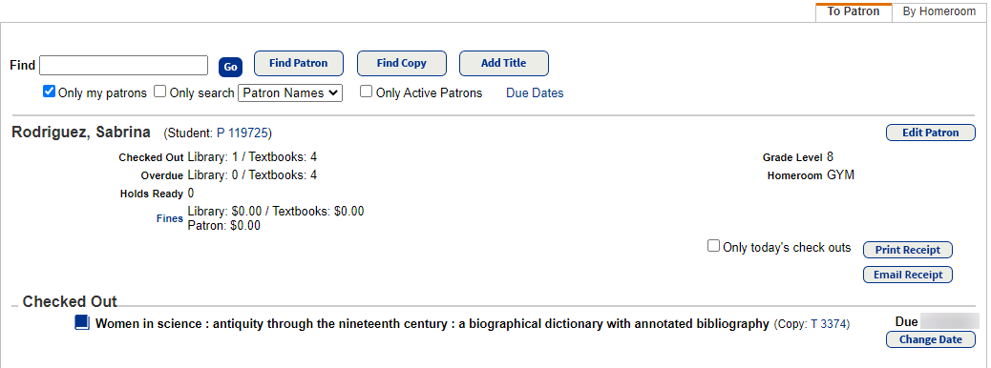Open the Add Title button
Screen dimensions: 991x368
(504, 63)
